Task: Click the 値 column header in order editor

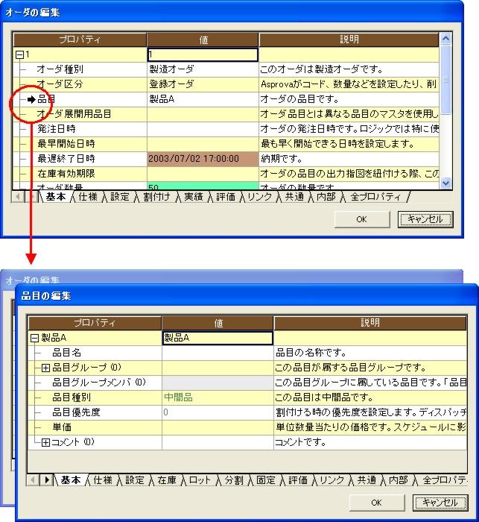Action: [203, 40]
